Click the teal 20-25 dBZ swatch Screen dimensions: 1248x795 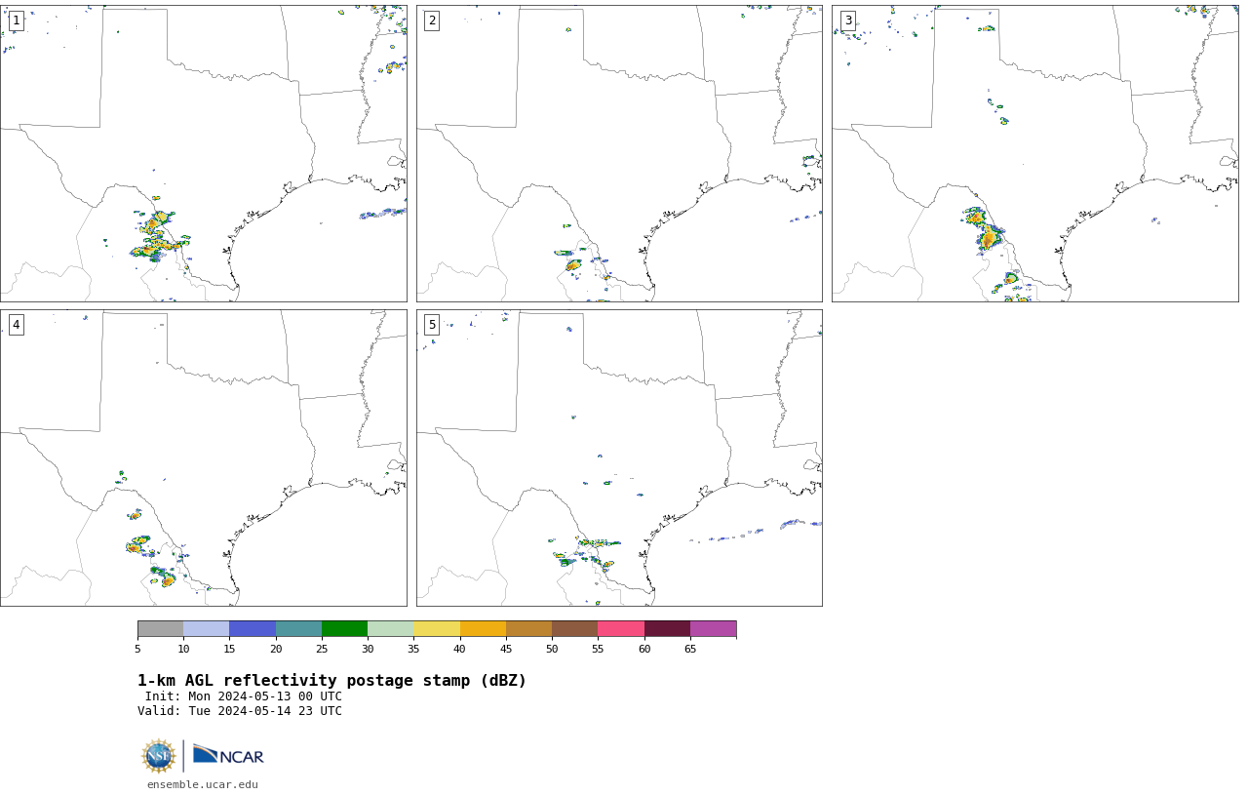coord(298,628)
